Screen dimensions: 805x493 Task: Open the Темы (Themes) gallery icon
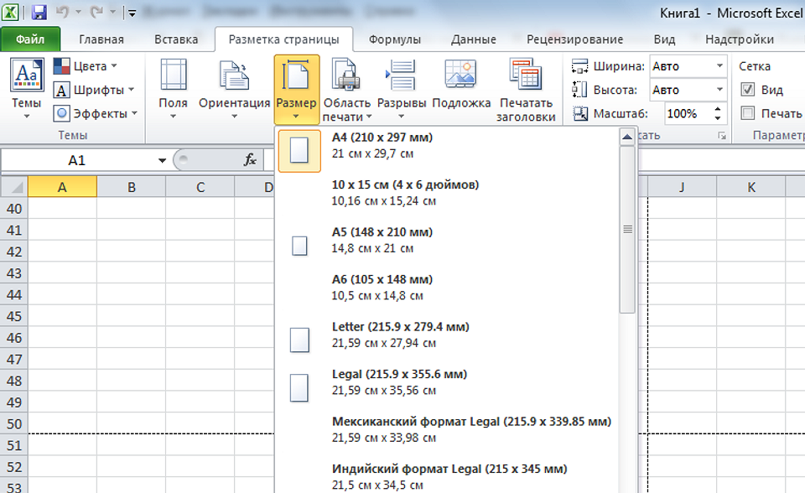[27, 77]
